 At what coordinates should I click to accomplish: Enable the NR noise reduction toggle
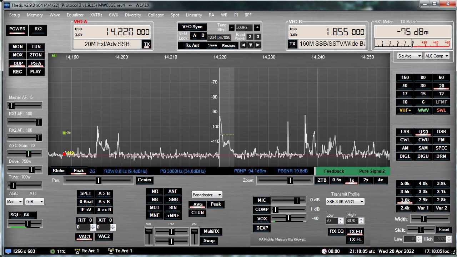(x=155, y=192)
